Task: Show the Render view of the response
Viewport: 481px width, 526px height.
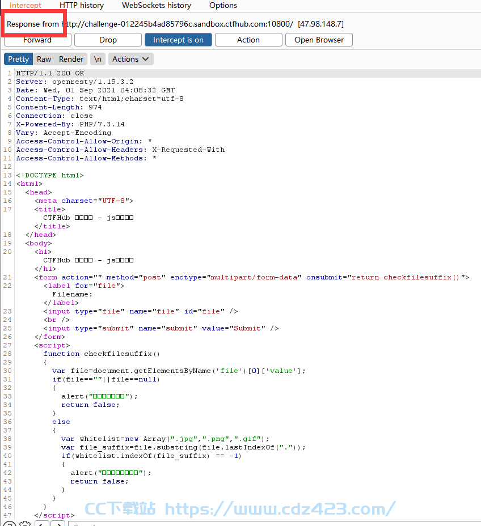Action: [x=71, y=59]
